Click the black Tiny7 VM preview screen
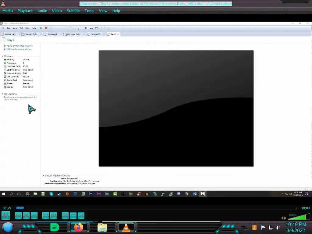Viewport: 312px width, 234px height. [x=176, y=108]
